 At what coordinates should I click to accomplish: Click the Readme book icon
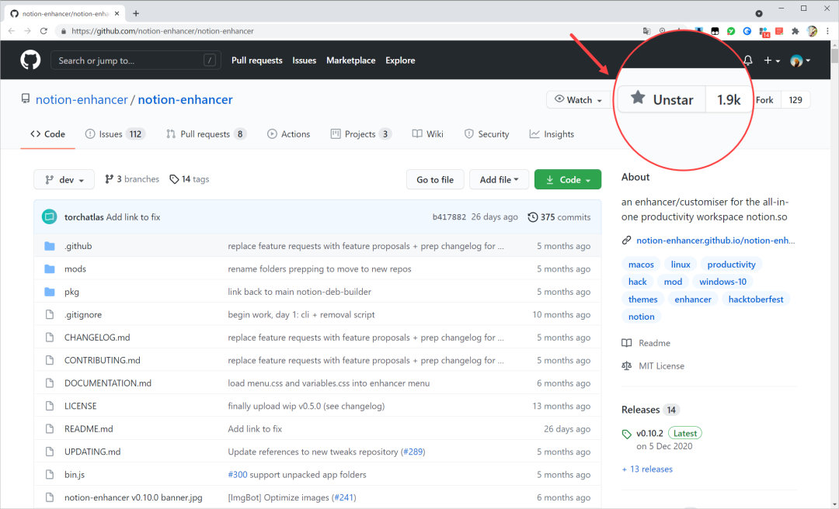(627, 343)
